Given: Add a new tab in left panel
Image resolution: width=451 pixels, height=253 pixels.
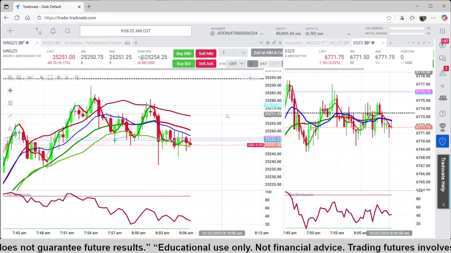Looking at the screenshot, I should 135,43.
